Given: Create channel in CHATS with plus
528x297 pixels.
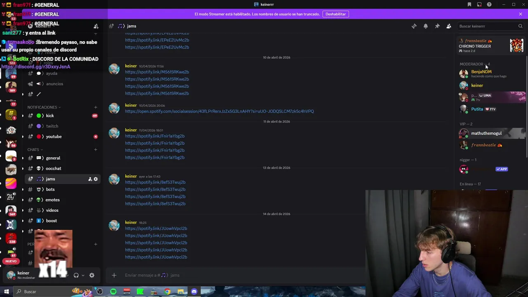Looking at the screenshot, I should tap(96, 150).
